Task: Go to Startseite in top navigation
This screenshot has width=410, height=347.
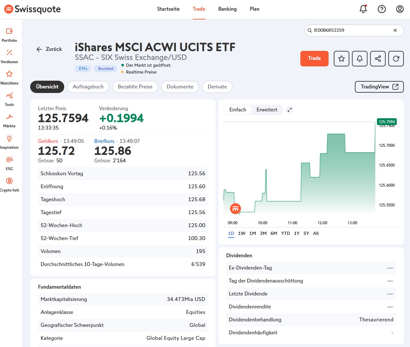Action: click(x=168, y=9)
